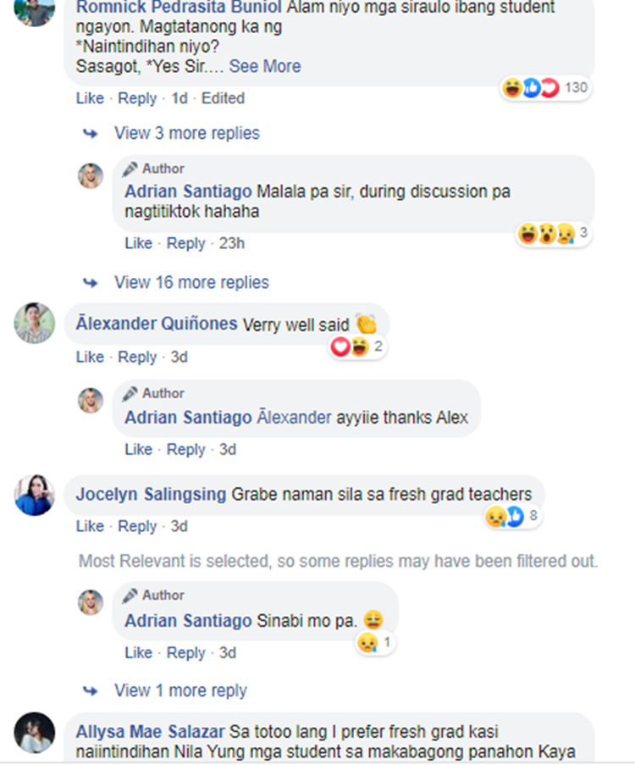View reactions on Jocelyn Salingsing's comment

click(x=511, y=515)
